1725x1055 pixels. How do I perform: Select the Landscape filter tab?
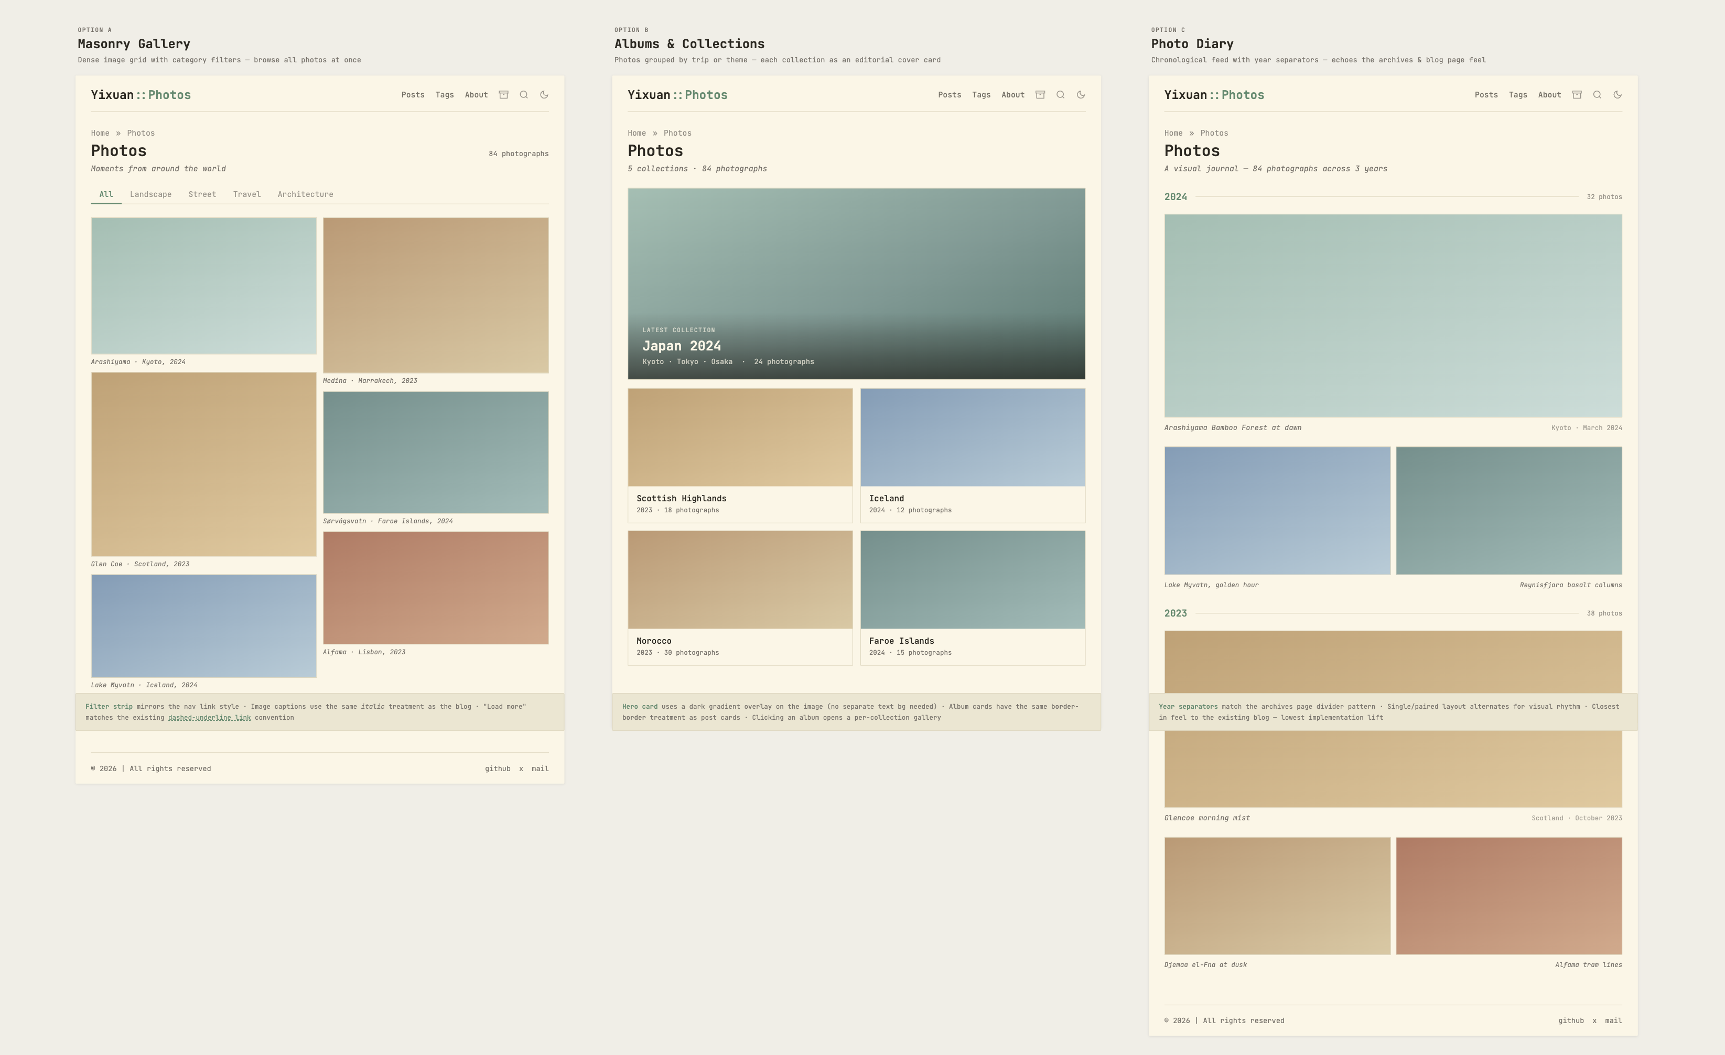click(150, 194)
